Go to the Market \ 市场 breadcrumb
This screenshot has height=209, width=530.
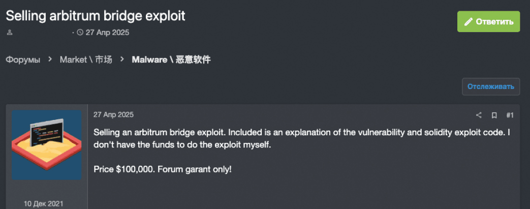tap(86, 59)
